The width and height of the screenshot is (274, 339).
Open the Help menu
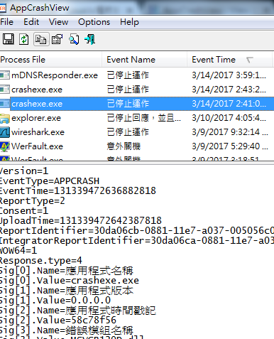129,22
